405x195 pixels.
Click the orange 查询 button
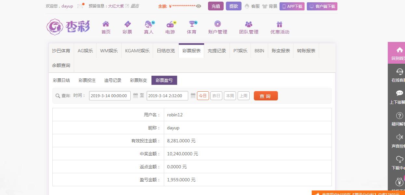266,96
